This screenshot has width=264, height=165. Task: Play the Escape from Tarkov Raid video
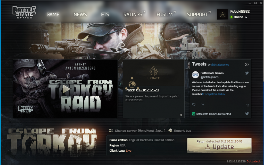pos(66,89)
